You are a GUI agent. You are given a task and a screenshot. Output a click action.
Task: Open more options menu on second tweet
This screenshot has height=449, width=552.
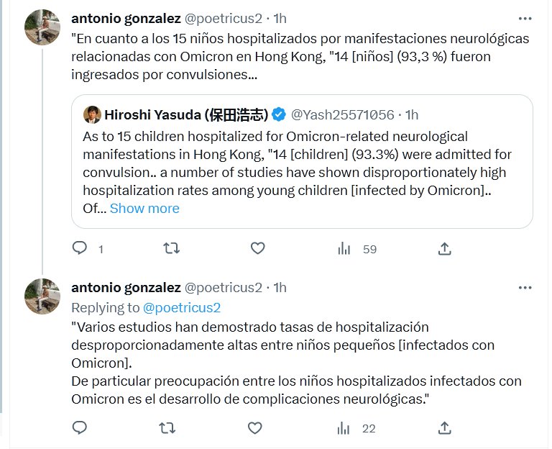(525, 287)
